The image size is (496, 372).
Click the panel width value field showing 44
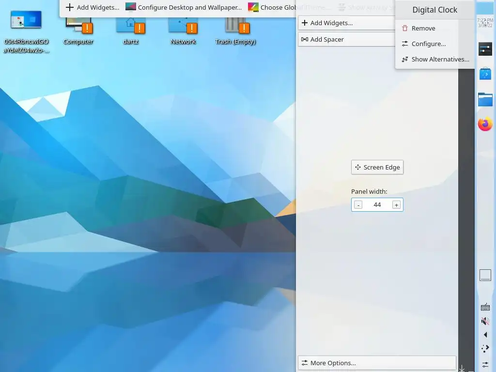tap(377, 205)
